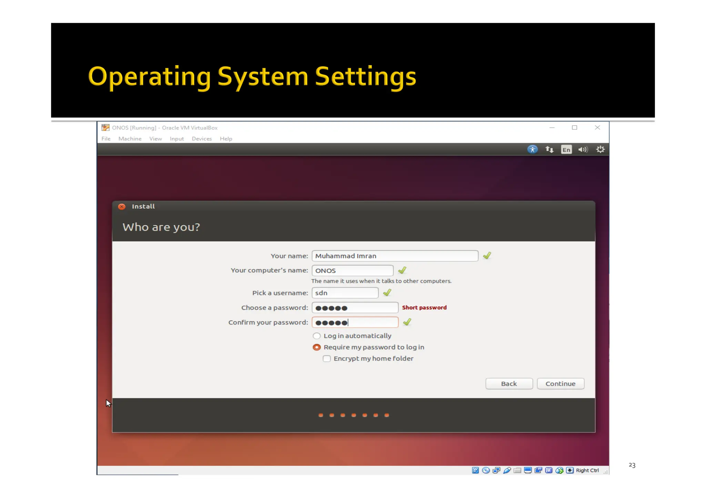Screen dimensions: 706x498
Task: Open the shared folders status icon
Action: tap(517, 470)
